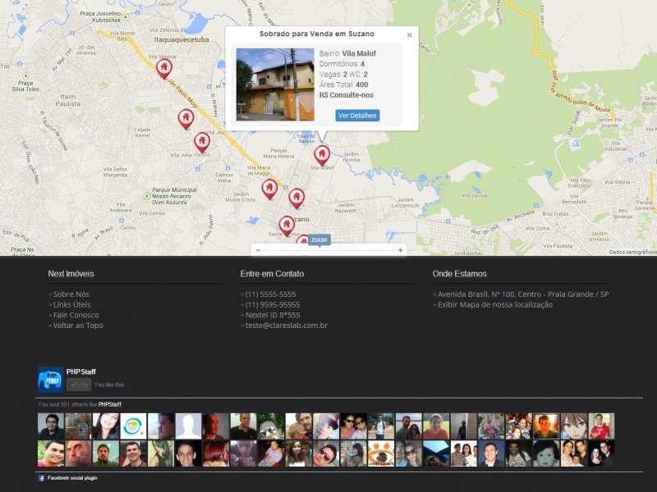Image resolution: width=657 pixels, height=492 pixels.
Task: Select the house marker beside Cidade Kemel
Action: point(186,119)
